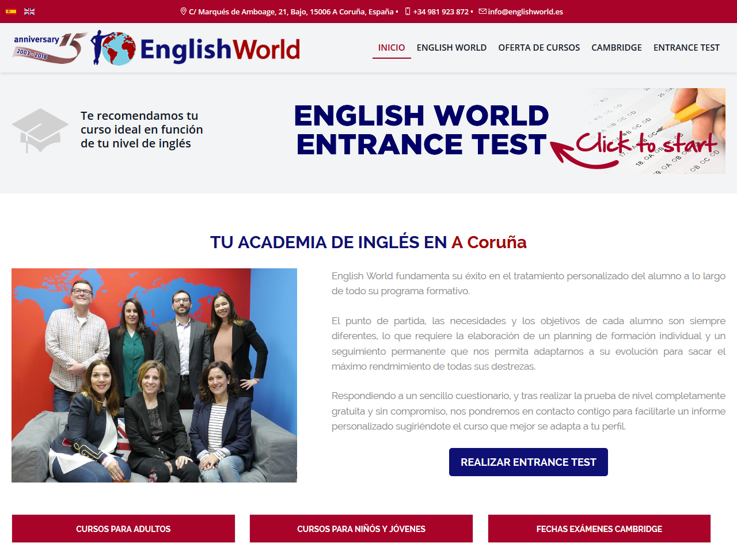Viewport: 737px width, 547px height.
Task: Click the C/ Marqués de Amboage address text
Action: [291, 12]
